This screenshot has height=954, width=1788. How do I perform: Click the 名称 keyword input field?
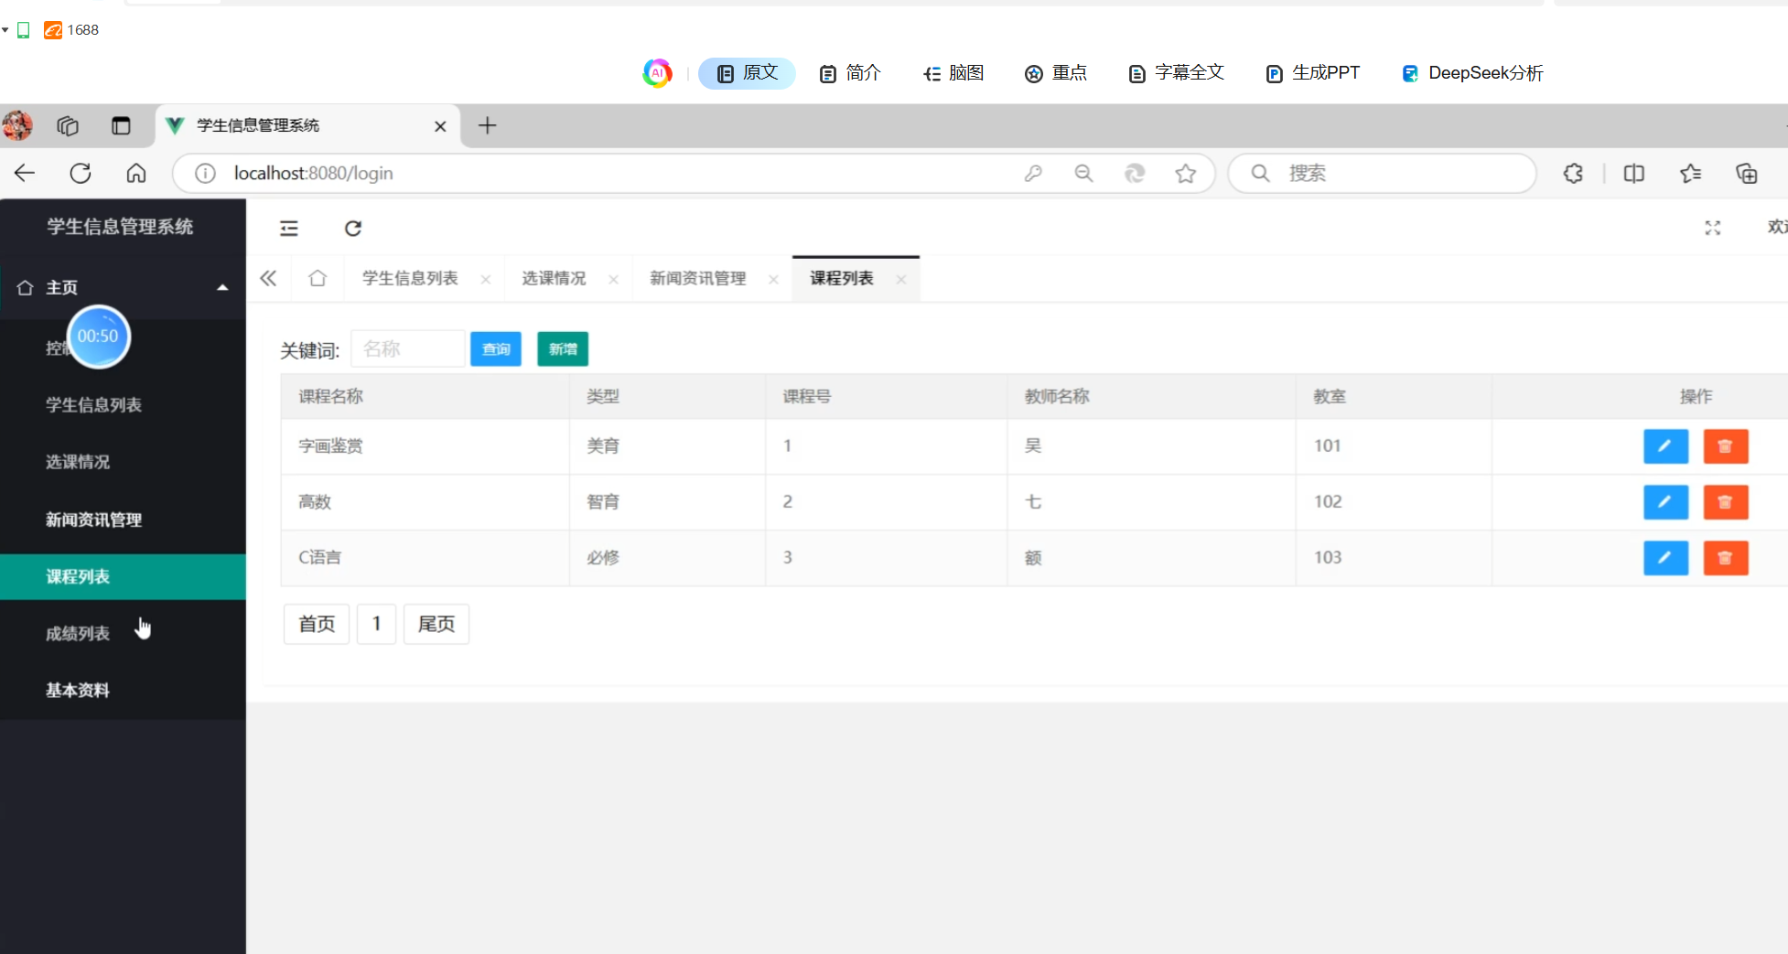407,349
